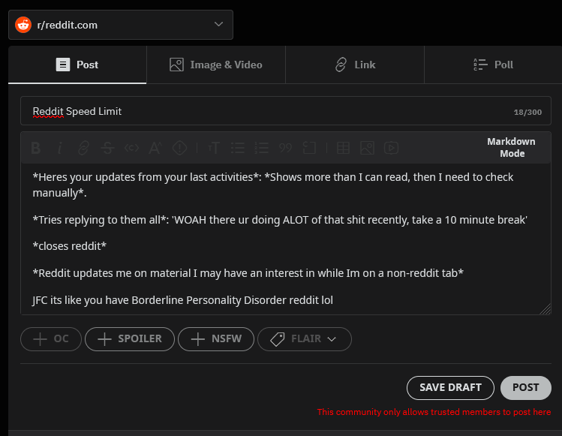This screenshot has height=436, width=562.
Task: Toggle the SPOILER tag on post
Action: click(x=130, y=339)
